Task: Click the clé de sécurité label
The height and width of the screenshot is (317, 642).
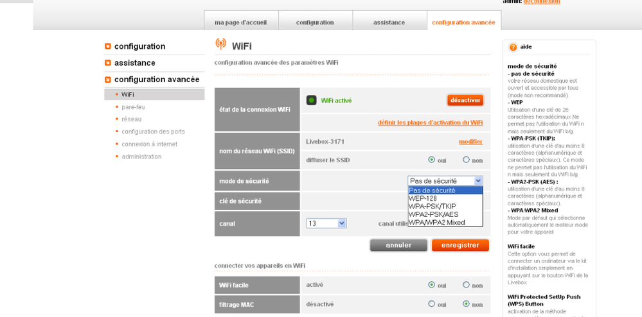Action: 240,201
